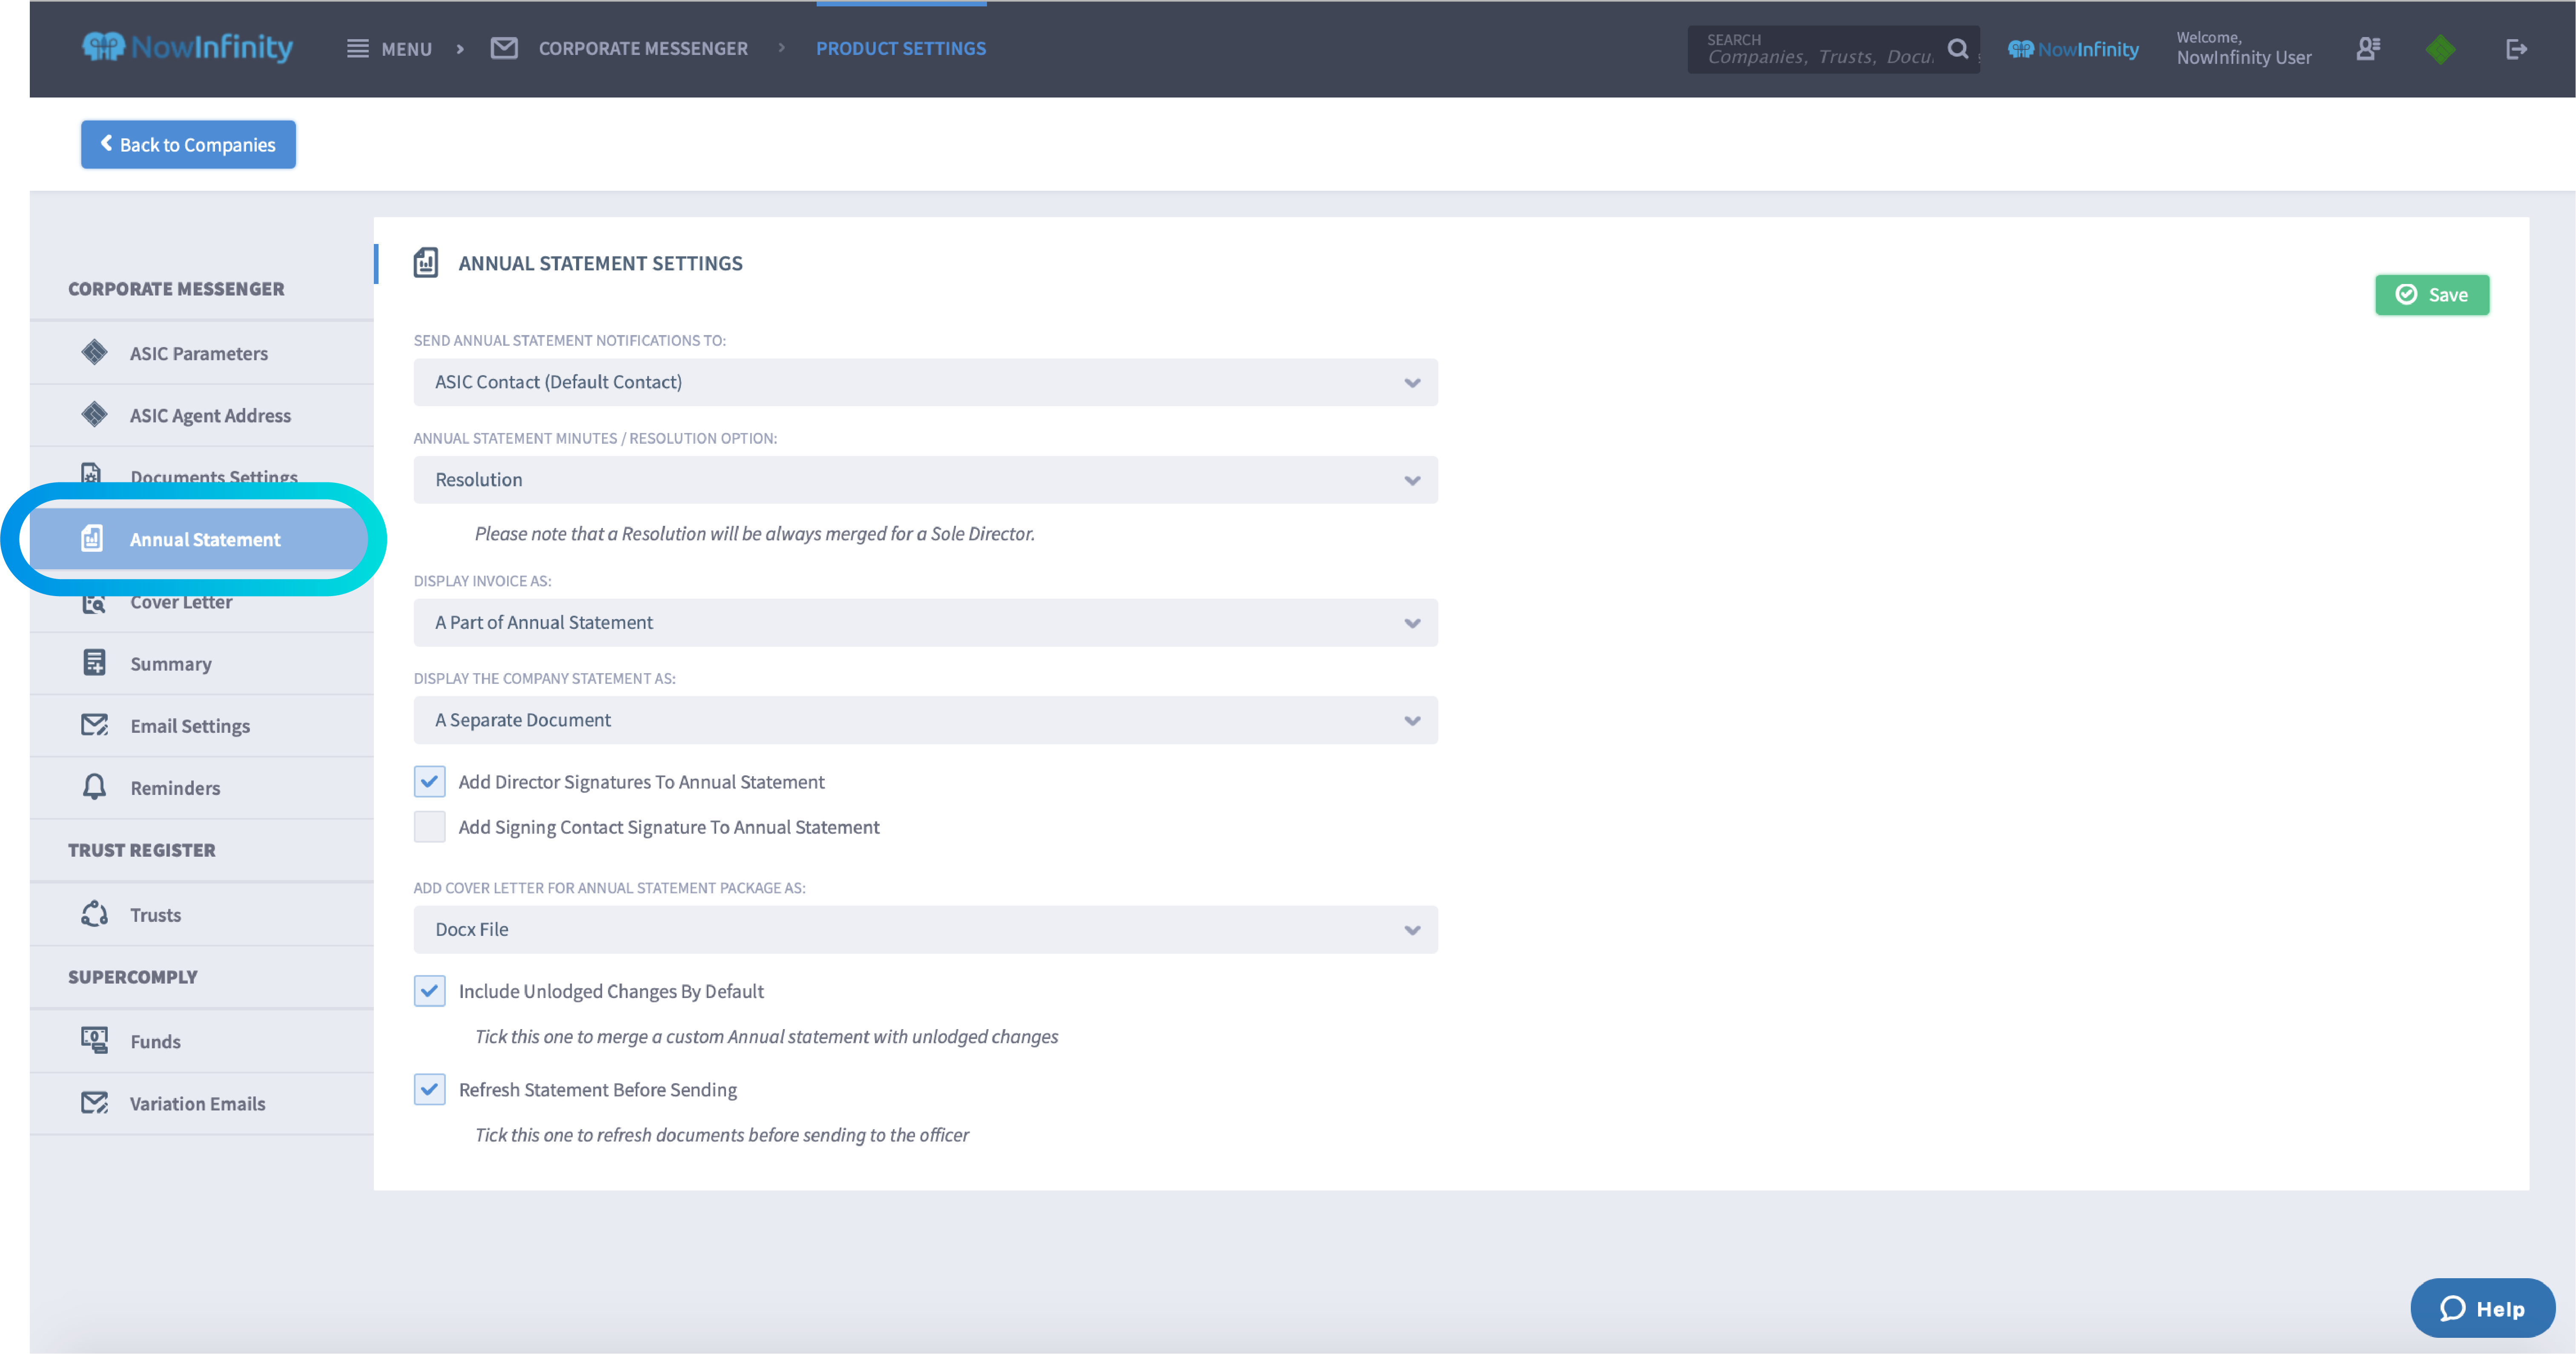Click the Summary calculator icon

click(x=94, y=662)
